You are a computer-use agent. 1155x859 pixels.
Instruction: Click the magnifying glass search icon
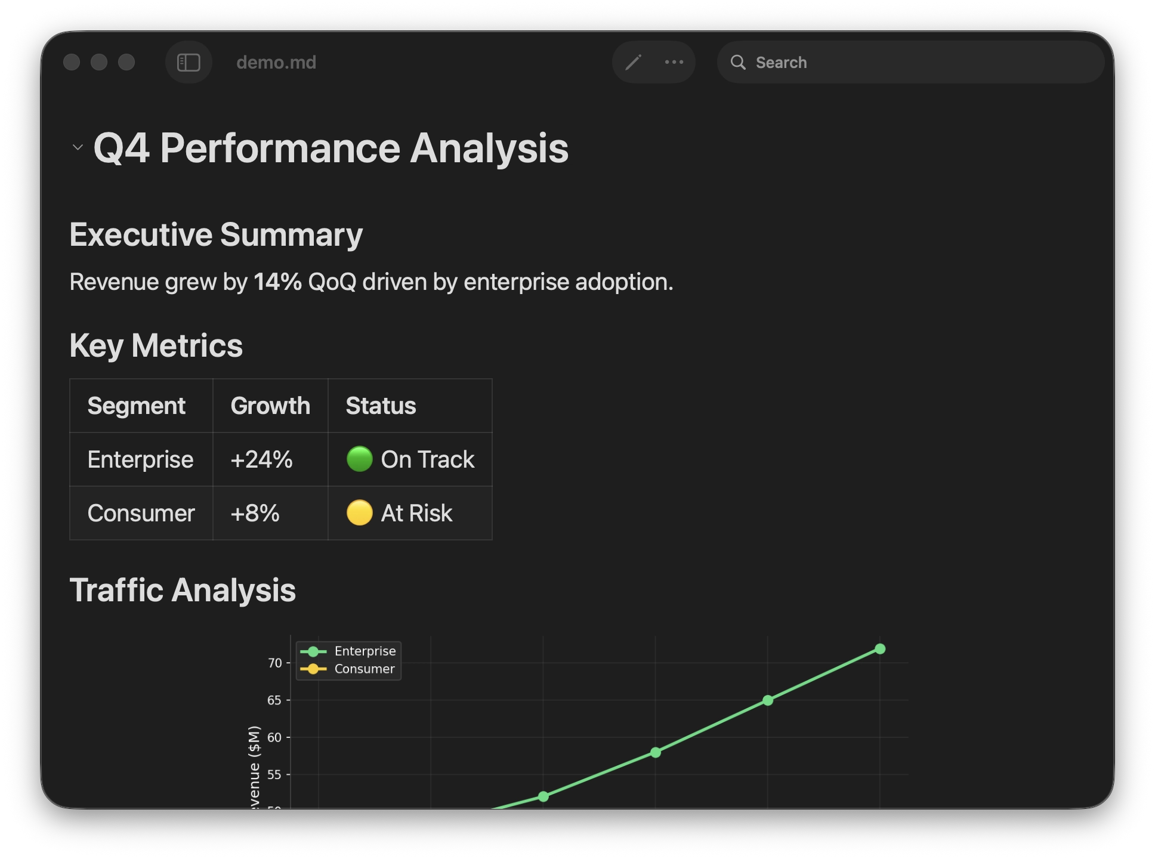click(x=738, y=63)
